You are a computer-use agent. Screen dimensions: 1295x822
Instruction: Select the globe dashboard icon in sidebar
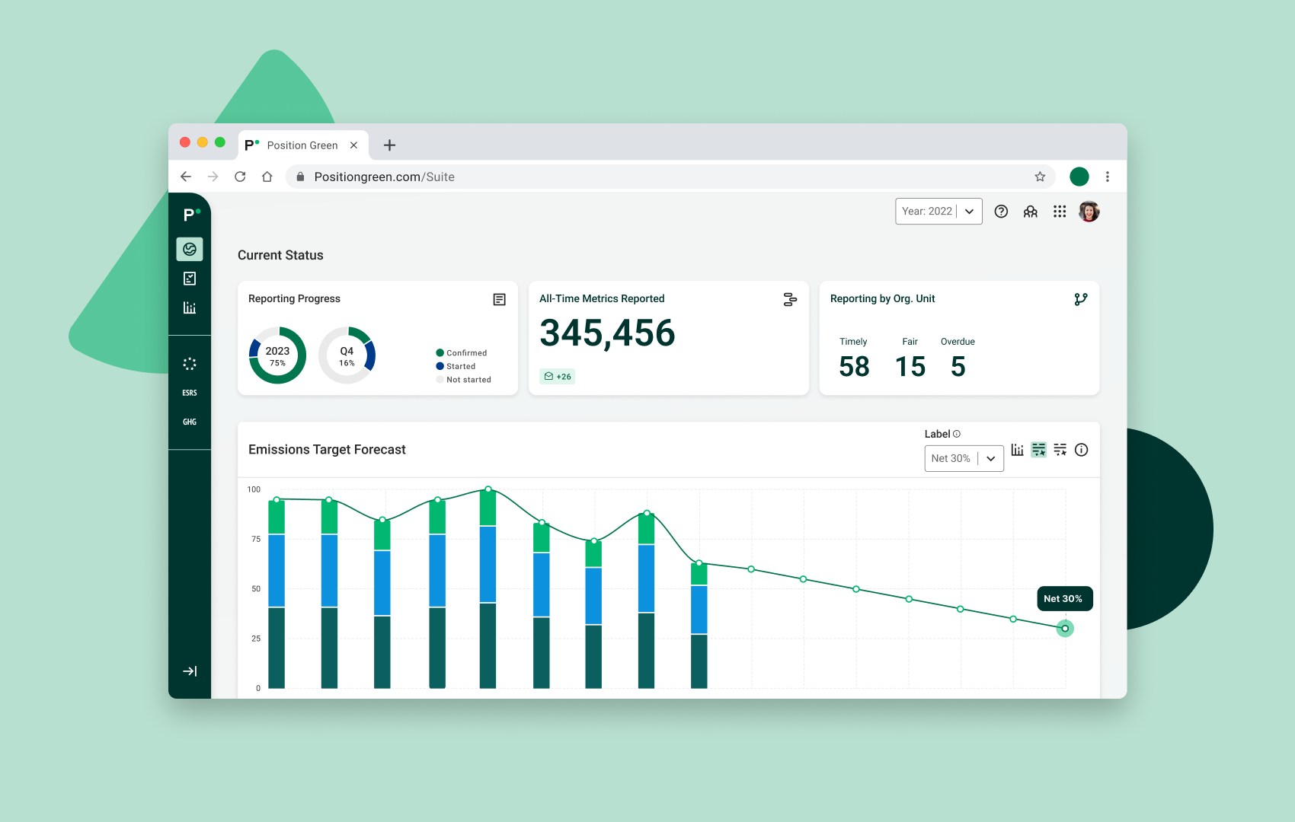point(190,249)
